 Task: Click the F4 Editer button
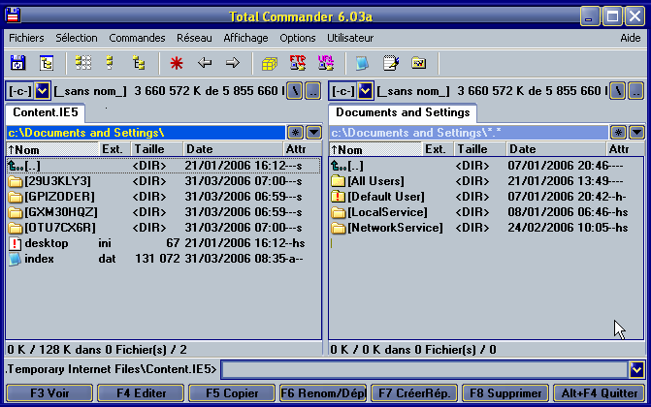pos(141,392)
